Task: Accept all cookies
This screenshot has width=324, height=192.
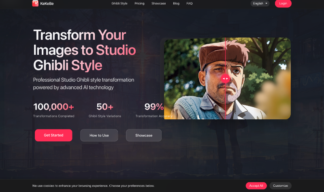Action: 256,186
